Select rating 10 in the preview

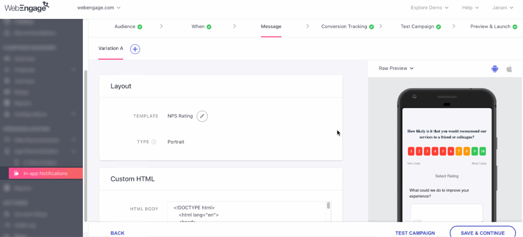point(482,152)
